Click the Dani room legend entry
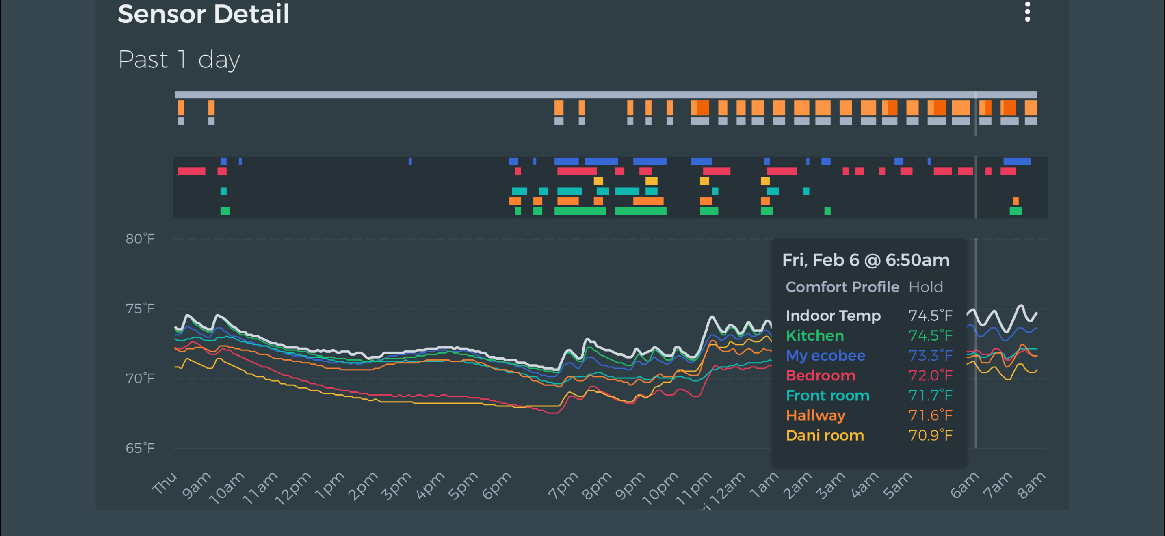This screenshot has width=1165, height=536. [825, 435]
